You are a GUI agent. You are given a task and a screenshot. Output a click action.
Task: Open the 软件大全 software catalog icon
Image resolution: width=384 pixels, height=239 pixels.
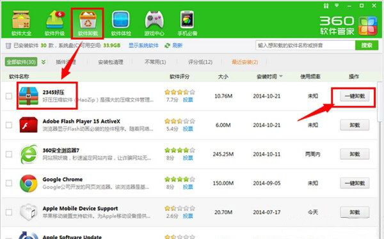21,23
